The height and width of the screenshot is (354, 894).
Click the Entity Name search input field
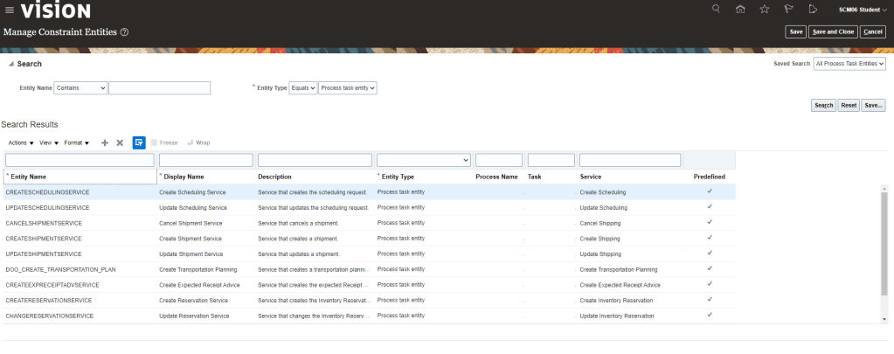point(159,88)
